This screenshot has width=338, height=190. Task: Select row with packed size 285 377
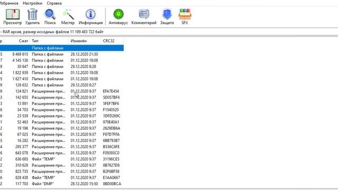click(62, 147)
